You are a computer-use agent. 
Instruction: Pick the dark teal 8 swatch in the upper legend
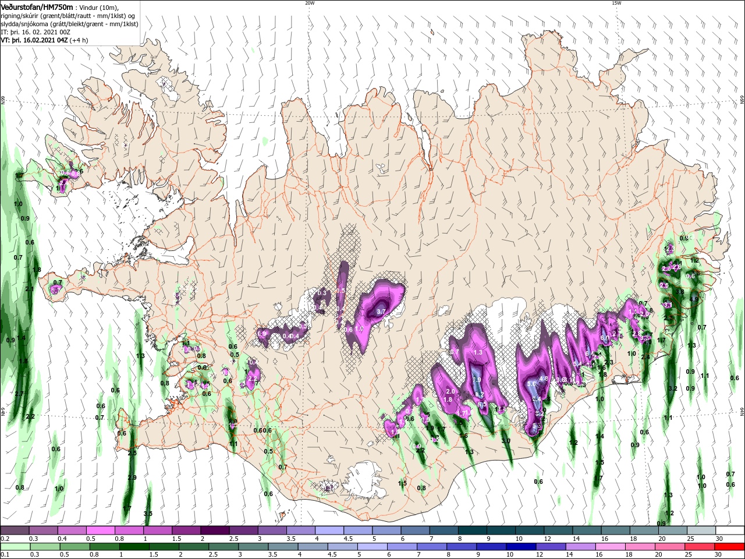(471, 530)
